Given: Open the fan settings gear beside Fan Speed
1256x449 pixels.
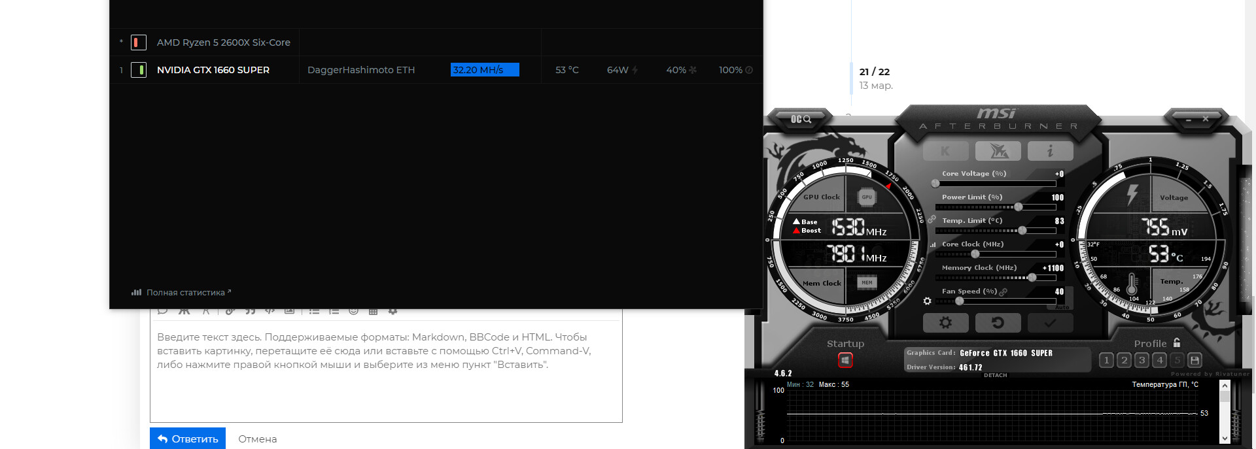Looking at the screenshot, I should click(x=927, y=301).
